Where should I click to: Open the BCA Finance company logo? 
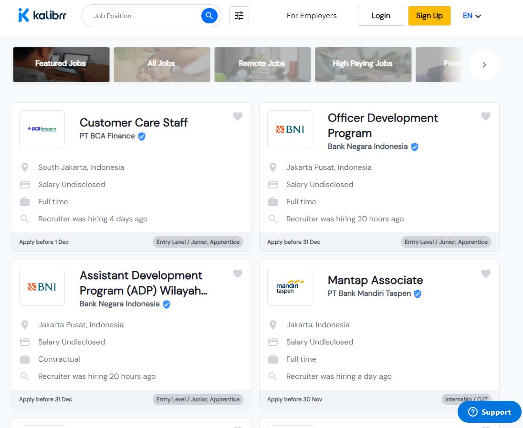[42, 129]
